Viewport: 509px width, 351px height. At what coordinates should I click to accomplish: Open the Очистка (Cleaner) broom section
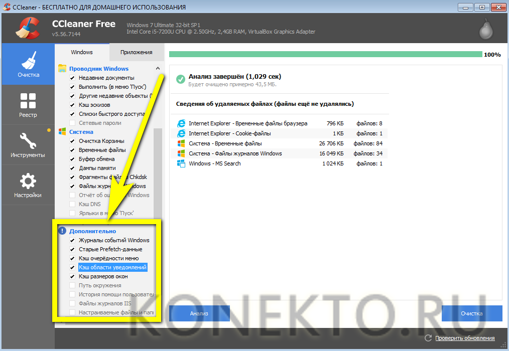pos(28,64)
